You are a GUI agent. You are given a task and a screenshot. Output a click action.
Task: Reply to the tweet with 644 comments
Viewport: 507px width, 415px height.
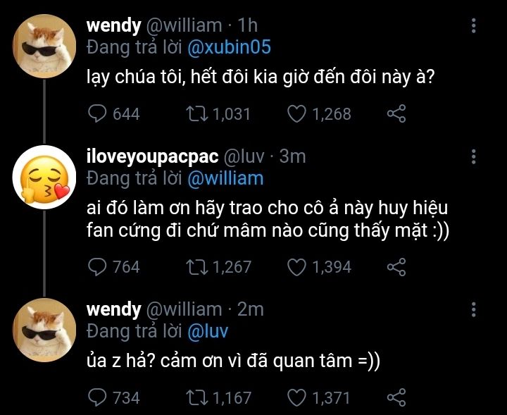coord(97,114)
